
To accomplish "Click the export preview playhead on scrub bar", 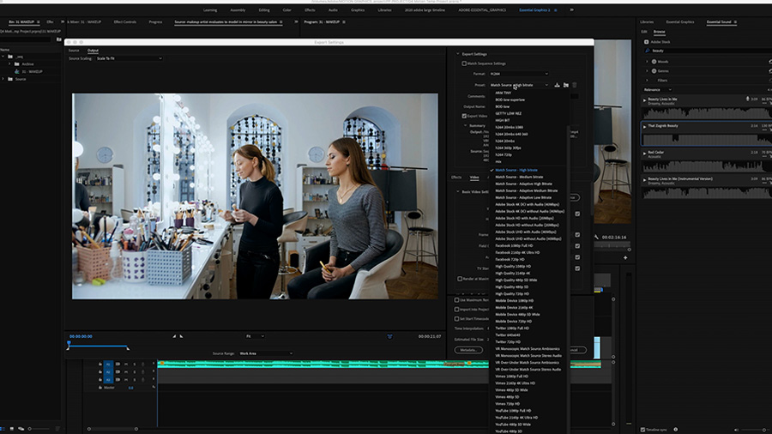I will pos(69,344).
